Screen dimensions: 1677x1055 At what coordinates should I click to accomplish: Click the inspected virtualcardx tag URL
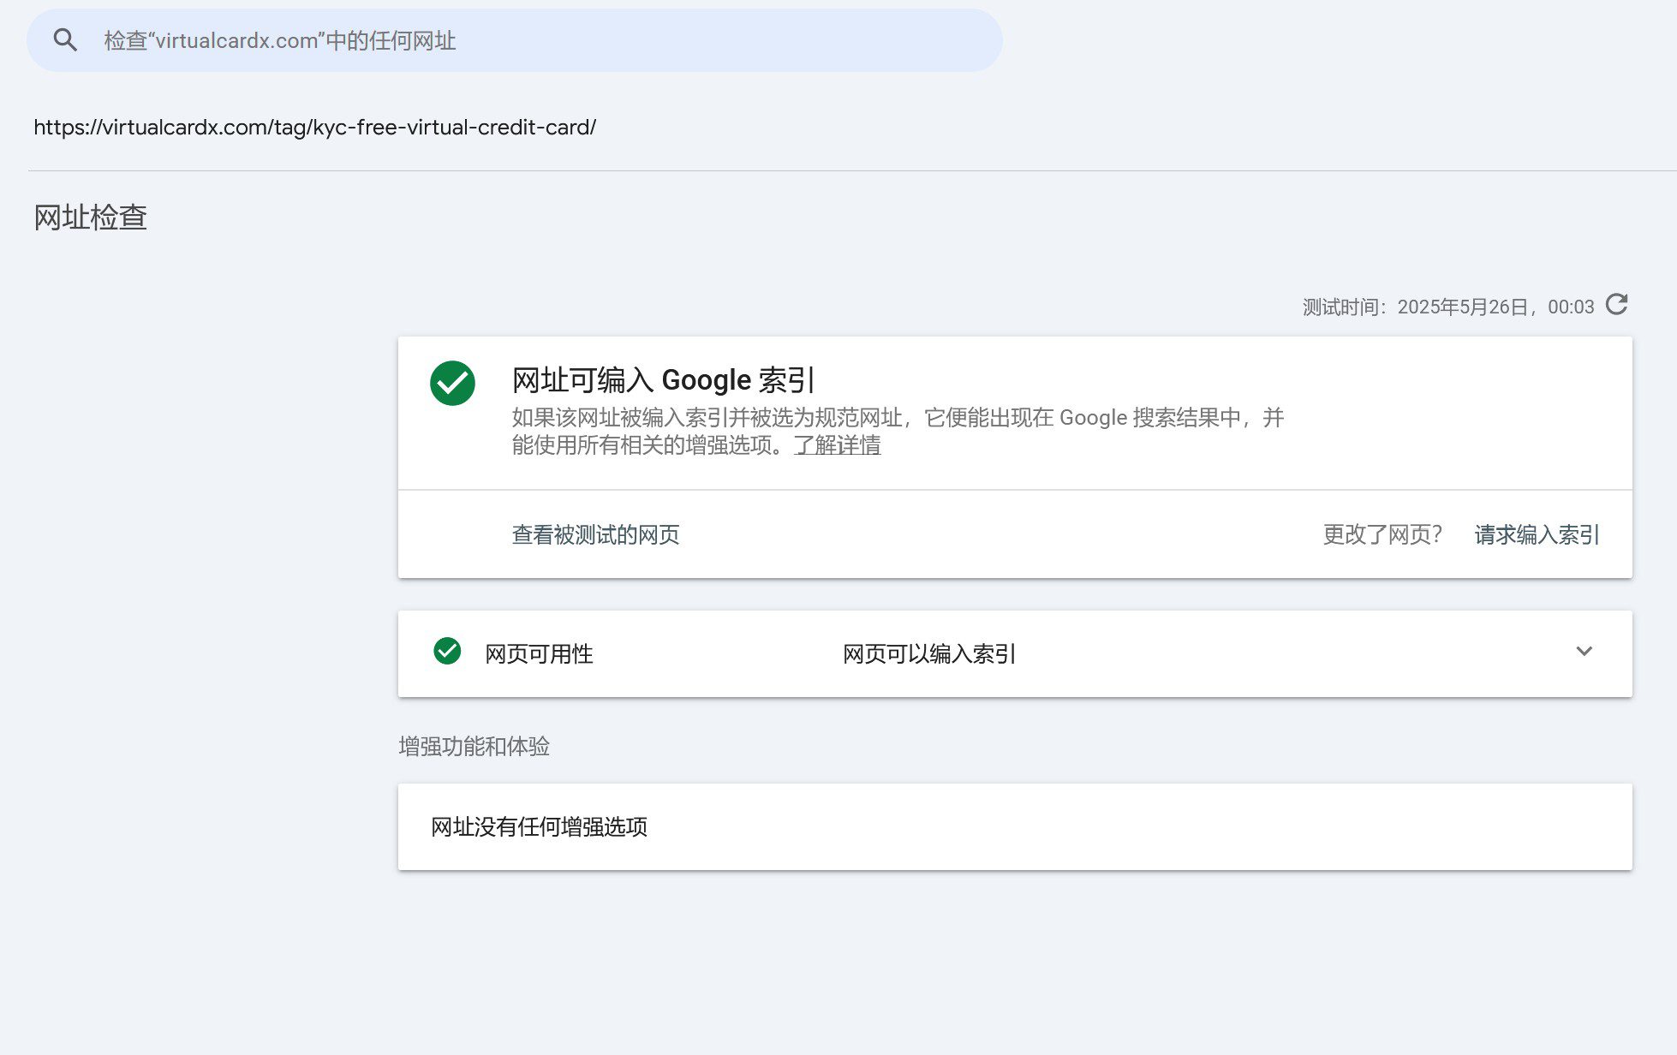pos(314,128)
